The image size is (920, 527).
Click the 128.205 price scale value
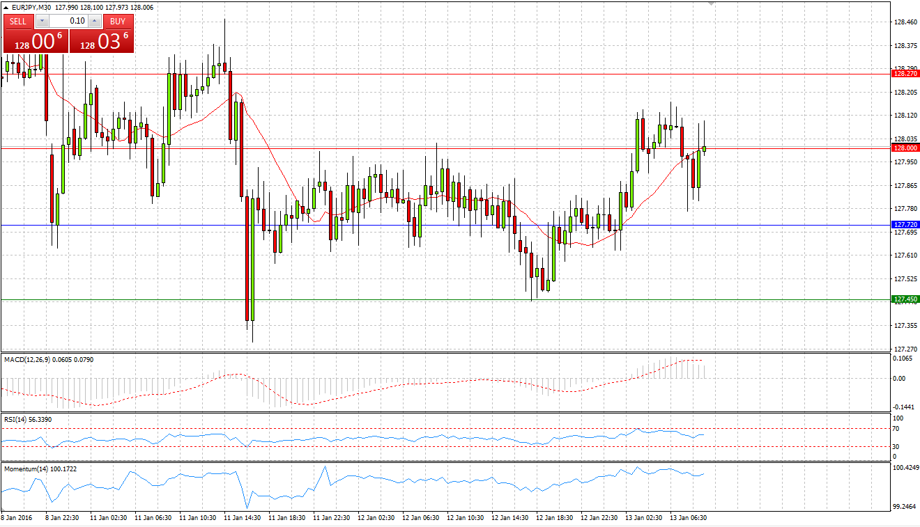(905, 92)
